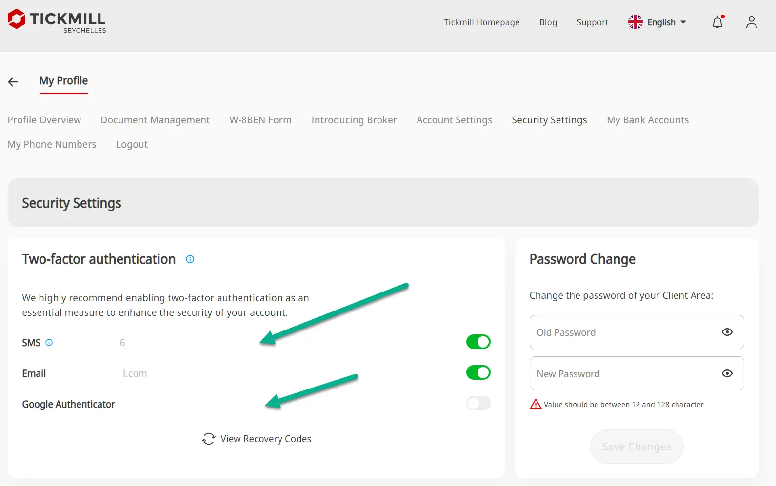Image resolution: width=776 pixels, height=486 pixels.
Task: Open Document Management tab
Action: (155, 120)
